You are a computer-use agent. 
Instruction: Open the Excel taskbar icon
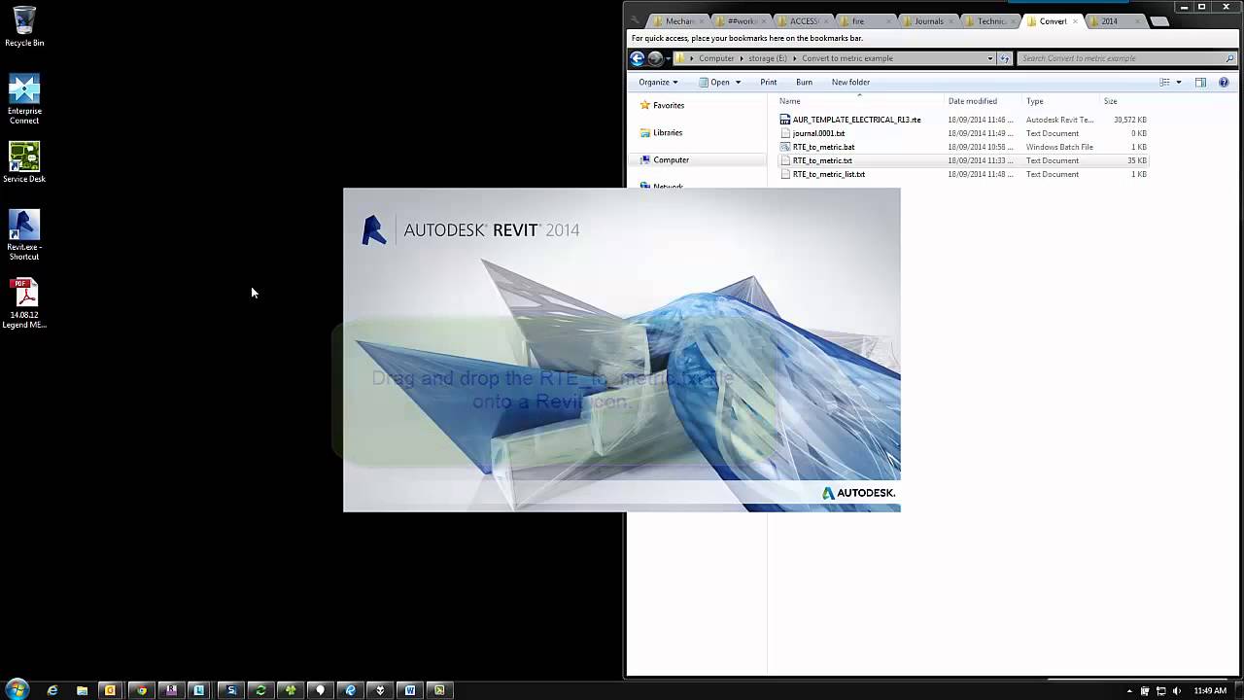[x=439, y=690]
